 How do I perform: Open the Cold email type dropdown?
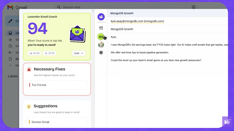coord(79,53)
